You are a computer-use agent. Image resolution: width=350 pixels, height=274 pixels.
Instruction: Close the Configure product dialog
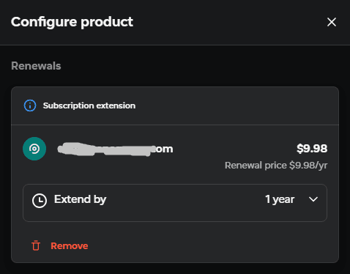click(x=332, y=22)
